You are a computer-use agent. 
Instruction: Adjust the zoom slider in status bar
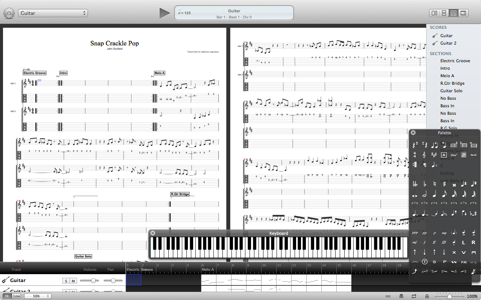(x=449, y=296)
